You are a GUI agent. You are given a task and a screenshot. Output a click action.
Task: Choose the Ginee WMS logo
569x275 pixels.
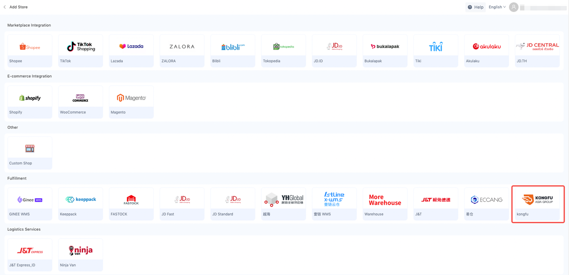coord(30,200)
